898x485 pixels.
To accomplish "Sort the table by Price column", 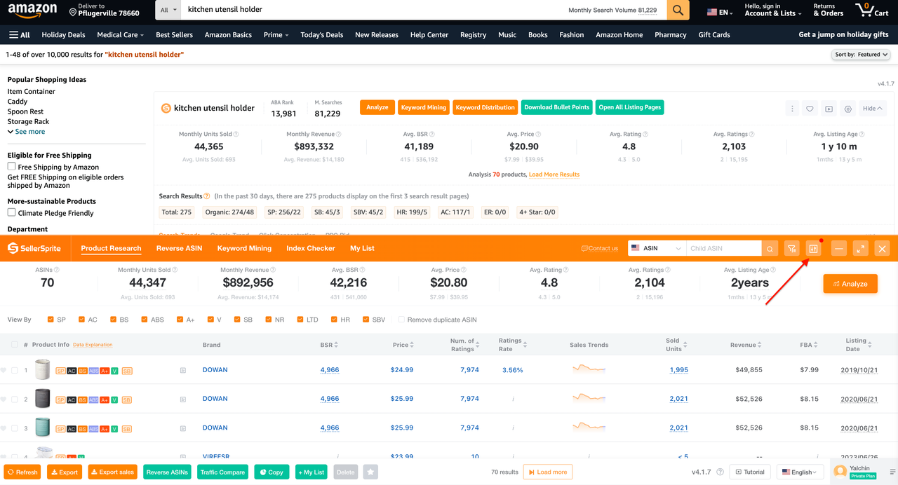I will pos(403,345).
